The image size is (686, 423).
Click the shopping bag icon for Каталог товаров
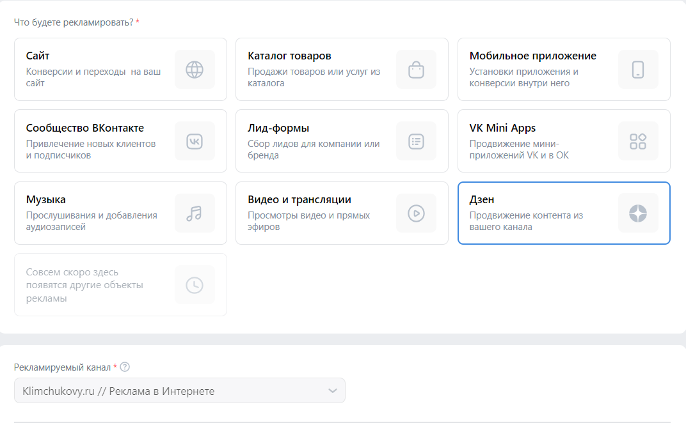coord(416,70)
